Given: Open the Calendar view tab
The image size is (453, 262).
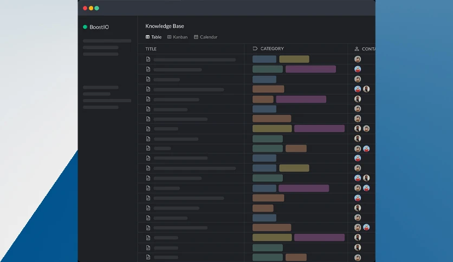Looking at the screenshot, I should 206,37.
